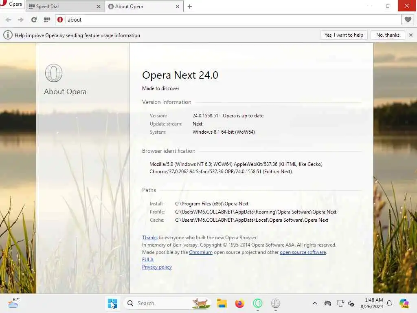This screenshot has height=313, width=417.
Task: Click the display/network tray icon
Action: pyautogui.click(x=340, y=303)
